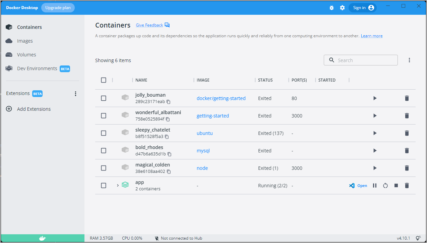The image size is (427, 243).
Task: Start the magical_colden container
Action: tap(375, 168)
